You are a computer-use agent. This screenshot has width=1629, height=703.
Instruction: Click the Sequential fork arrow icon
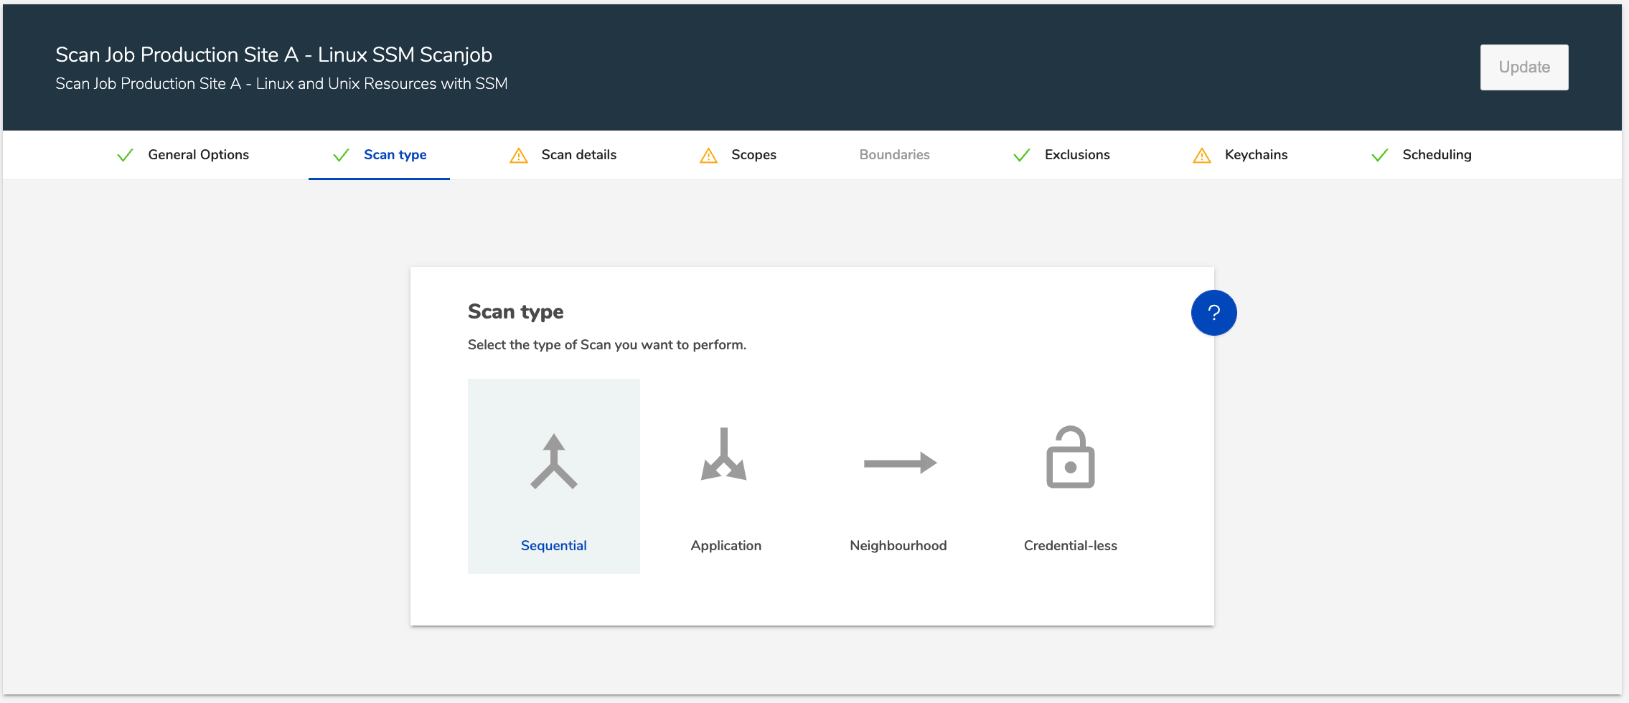[553, 462]
